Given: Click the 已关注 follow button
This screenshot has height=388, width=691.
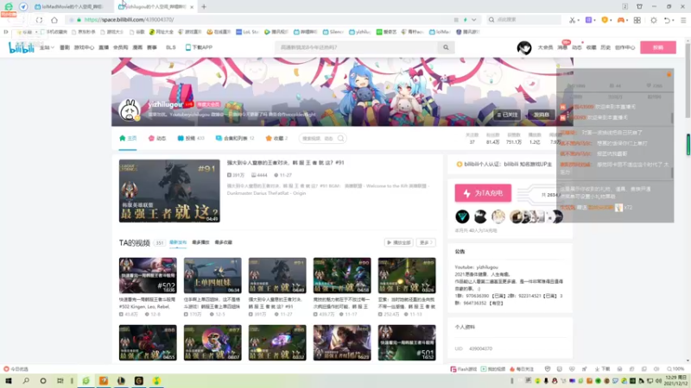Looking at the screenshot, I should point(507,115).
